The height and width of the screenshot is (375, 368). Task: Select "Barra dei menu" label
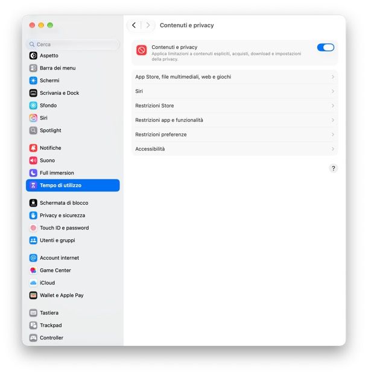click(x=57, y=68)
